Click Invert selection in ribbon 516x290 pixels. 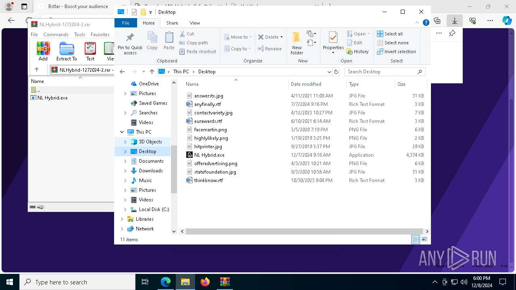tap(396, 52)
